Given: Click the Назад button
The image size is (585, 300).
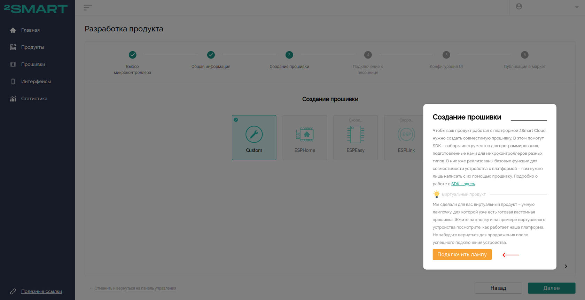Looking at the screenshot, I should tap(498, 288).
